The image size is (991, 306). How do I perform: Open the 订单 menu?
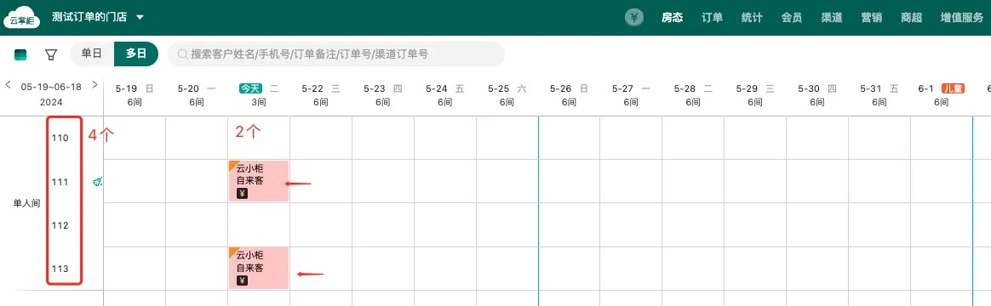pos(713,18)
